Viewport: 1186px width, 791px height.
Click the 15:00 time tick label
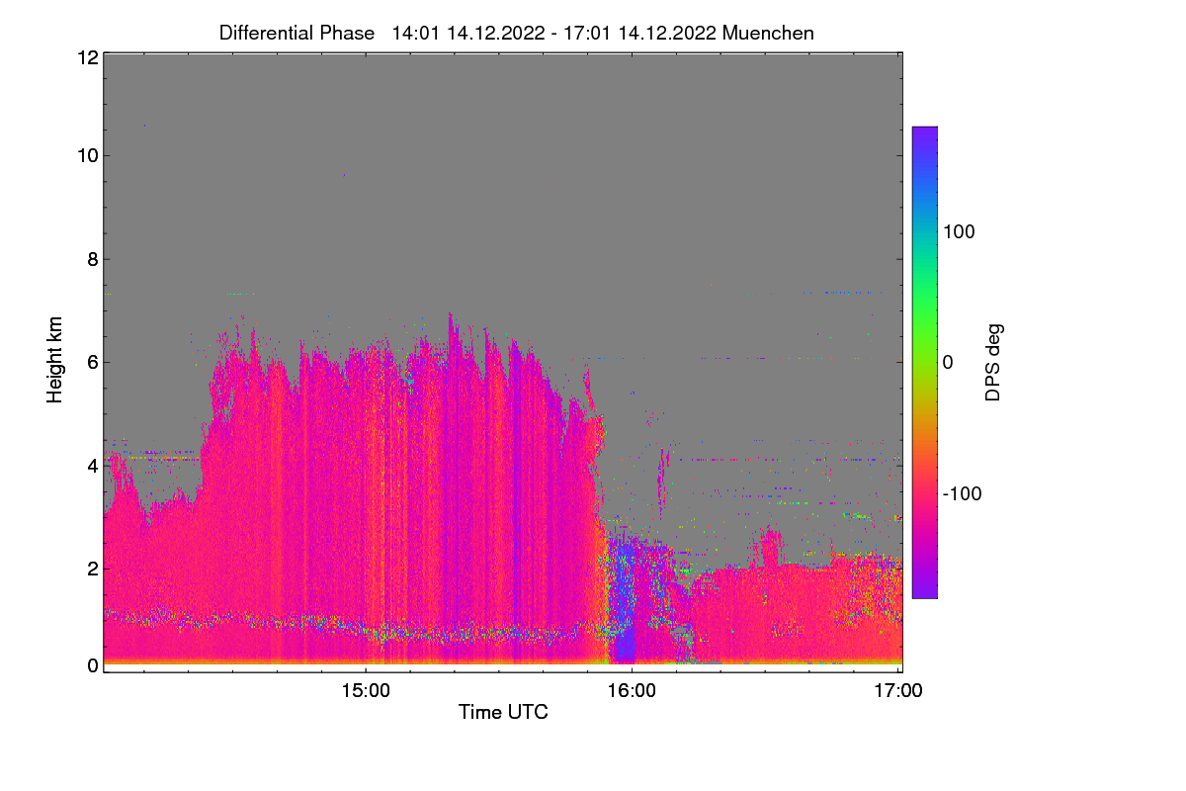click(x=365, y=691)
